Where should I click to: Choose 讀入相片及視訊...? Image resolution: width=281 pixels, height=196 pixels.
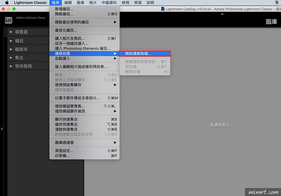pos(84,39)
